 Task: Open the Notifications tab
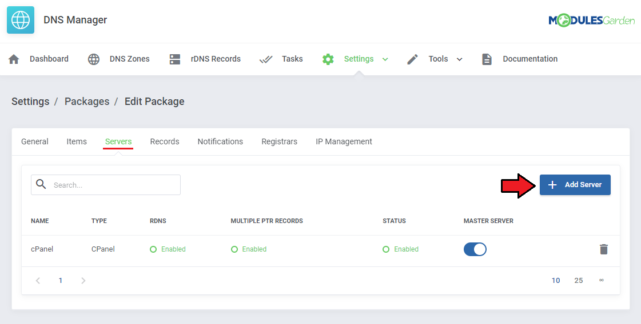220,141
